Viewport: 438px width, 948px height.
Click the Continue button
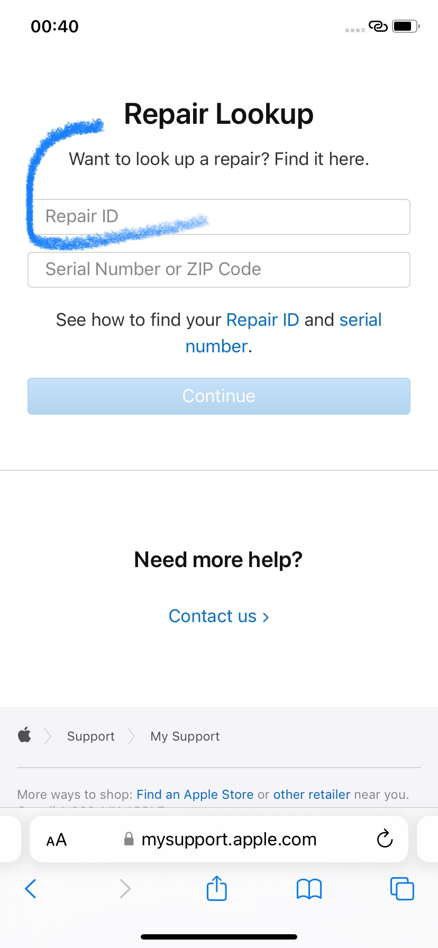click(x=219, y=396)
